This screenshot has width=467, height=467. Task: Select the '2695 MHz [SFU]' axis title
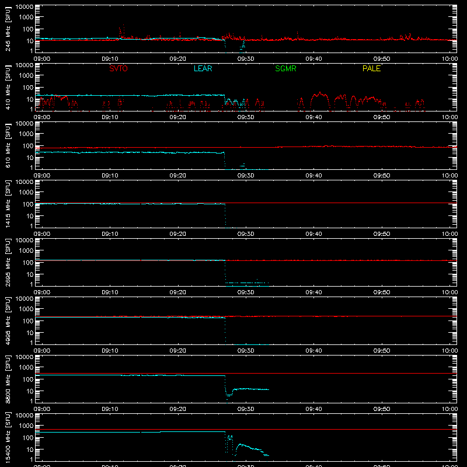click(8, 262)
